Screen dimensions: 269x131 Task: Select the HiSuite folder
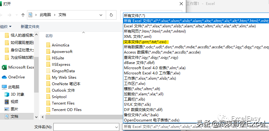[x=55, y=58]
